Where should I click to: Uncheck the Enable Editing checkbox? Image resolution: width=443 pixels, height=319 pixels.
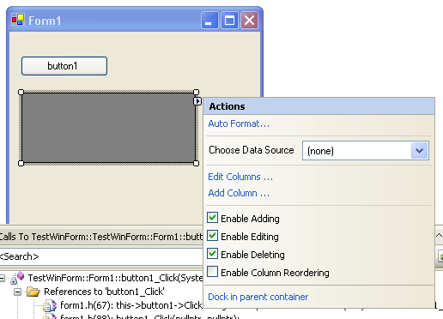pos(212,236)
